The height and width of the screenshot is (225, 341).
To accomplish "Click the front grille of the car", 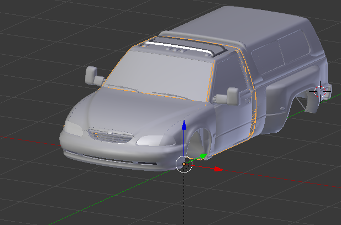I will (x=111, y=135).
